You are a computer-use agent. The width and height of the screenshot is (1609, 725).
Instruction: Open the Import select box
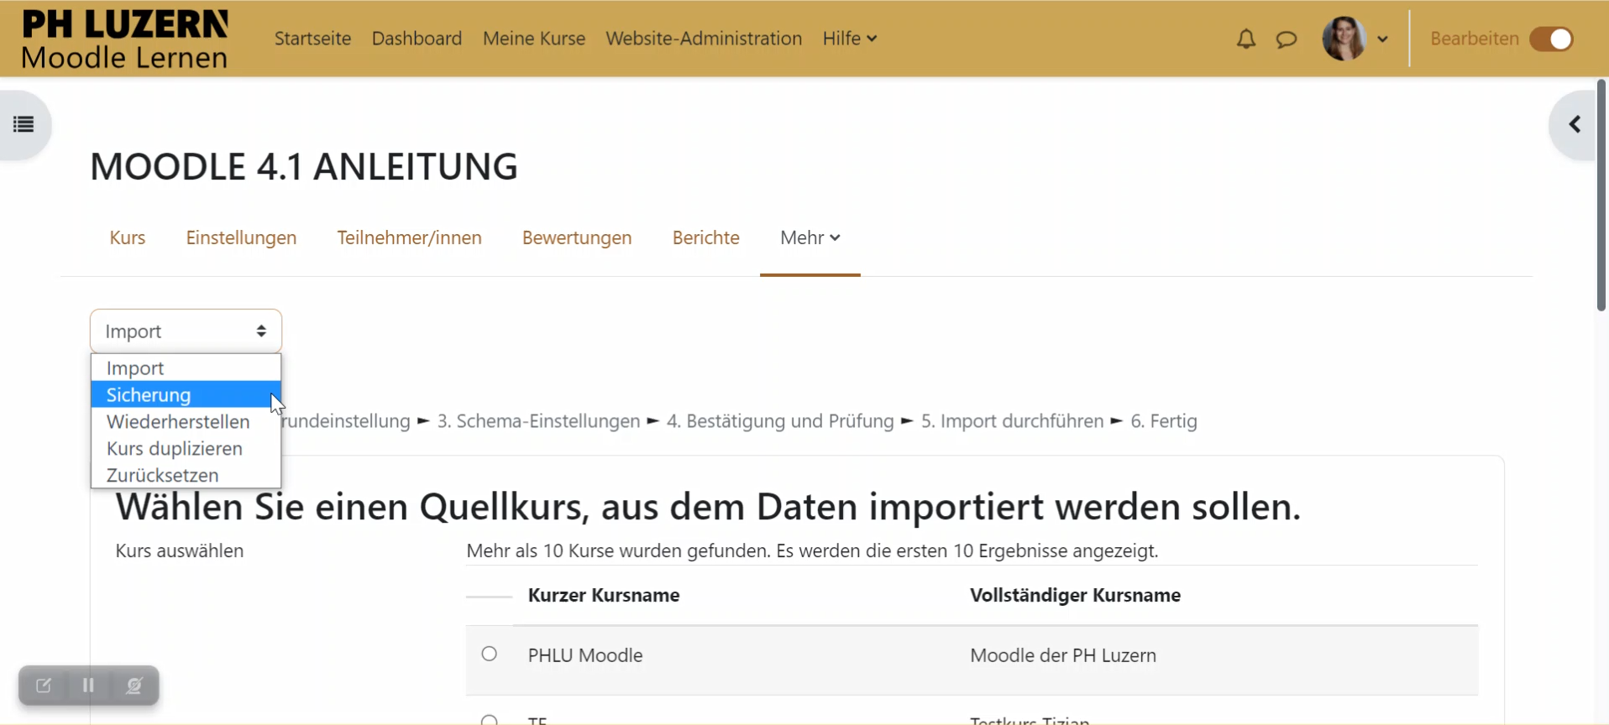tap(186, 331)
